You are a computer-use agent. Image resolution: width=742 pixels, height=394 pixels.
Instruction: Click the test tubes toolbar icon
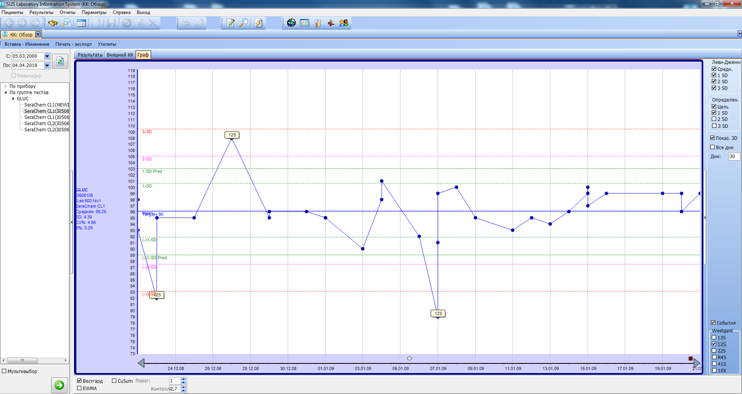318,23
